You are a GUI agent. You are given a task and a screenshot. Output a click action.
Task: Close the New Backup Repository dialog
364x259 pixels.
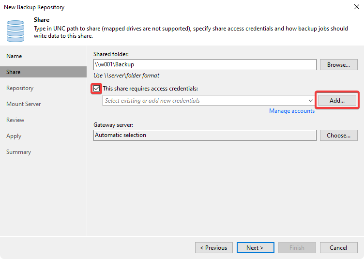coord(356,7)
